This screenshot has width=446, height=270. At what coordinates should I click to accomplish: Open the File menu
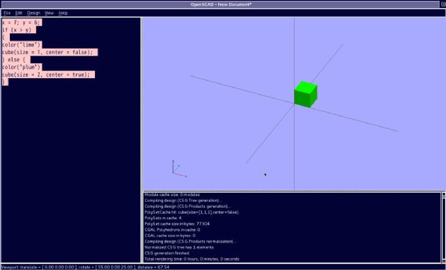[7, 13]
